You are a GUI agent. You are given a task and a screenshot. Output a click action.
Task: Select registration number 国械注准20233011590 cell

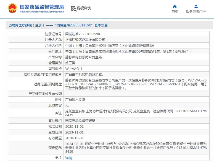coord(83,34)
